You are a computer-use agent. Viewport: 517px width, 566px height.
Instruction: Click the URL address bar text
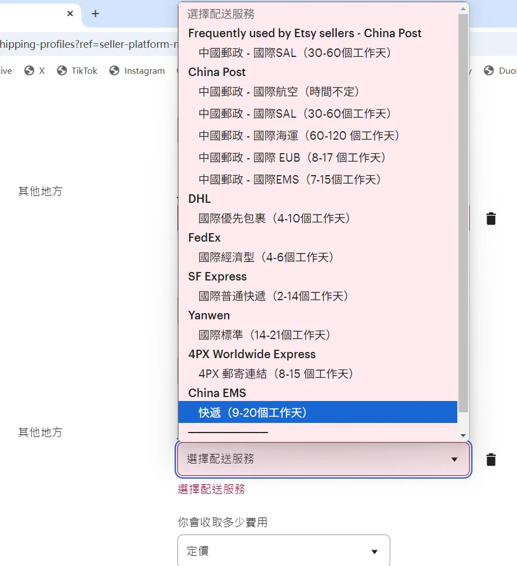(89, 44)
